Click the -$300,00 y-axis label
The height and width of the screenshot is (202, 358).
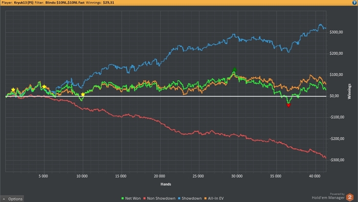[x=337, y=160]
